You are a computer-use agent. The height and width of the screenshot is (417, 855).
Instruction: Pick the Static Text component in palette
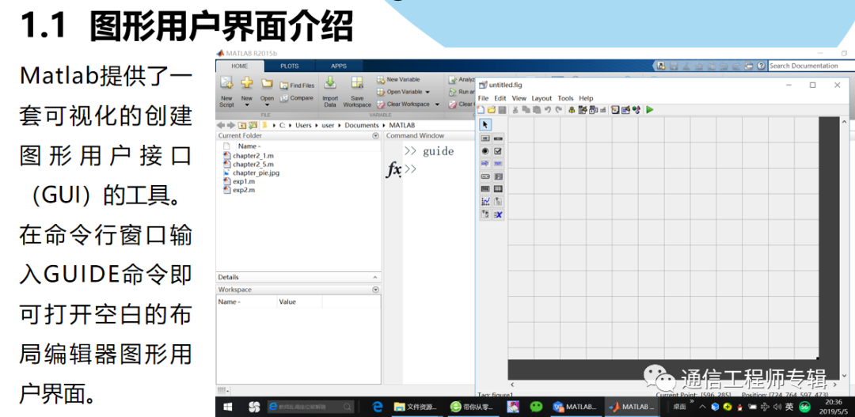pyautogui.click(x=498, y=164)
